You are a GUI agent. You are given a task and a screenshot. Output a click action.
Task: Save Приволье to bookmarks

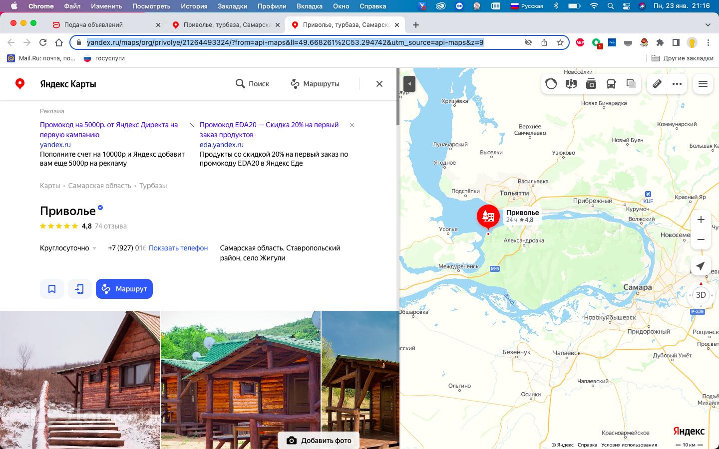52,289
